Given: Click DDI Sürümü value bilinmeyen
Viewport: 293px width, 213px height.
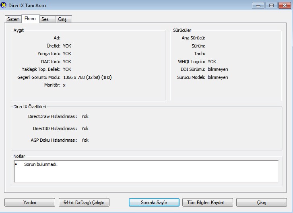Looking at the screenshot, I should (x=218, y=69).
